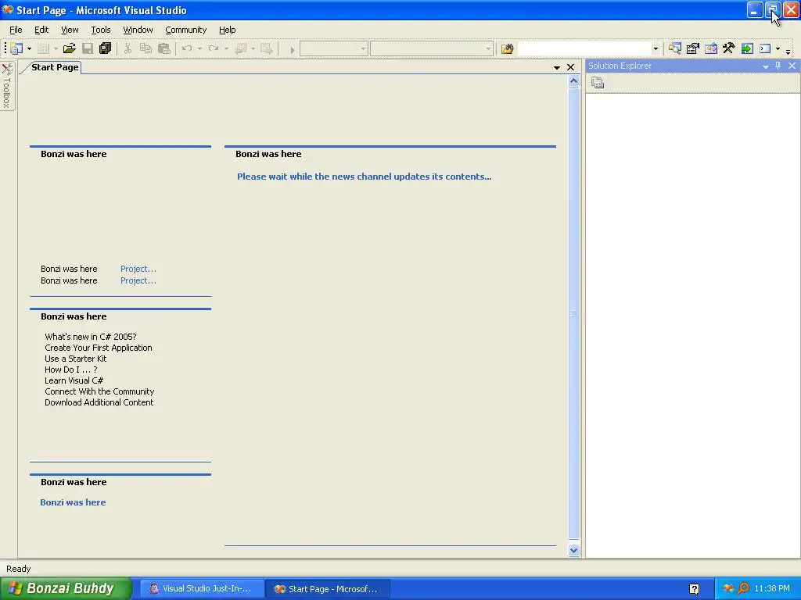Viewport: 801px width, 600px height.
Task: Click the grayed Add New Item icon
Action: 43,49
